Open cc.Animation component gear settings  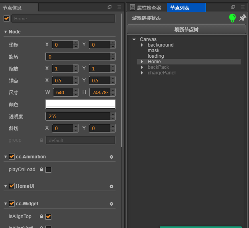click(112, 157)
